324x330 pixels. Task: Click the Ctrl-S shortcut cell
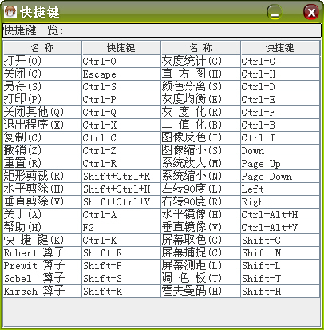(x=121, y=87)
